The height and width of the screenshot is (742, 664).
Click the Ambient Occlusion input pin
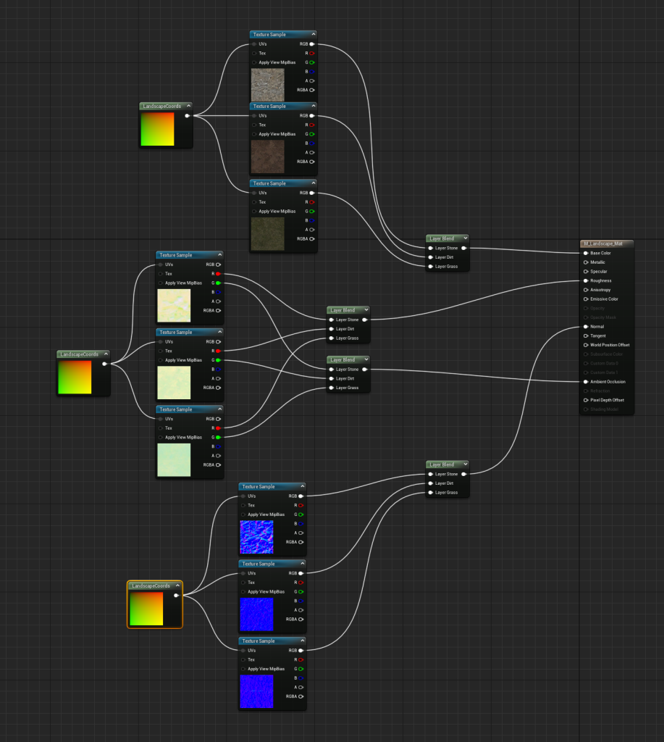click(x=586, y=382)
